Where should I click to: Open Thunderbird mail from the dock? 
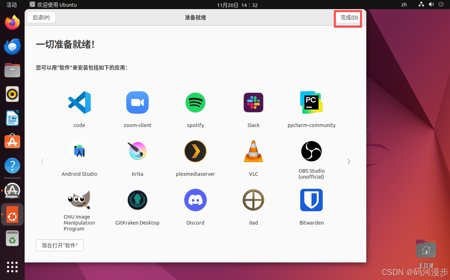click(12, 47)
